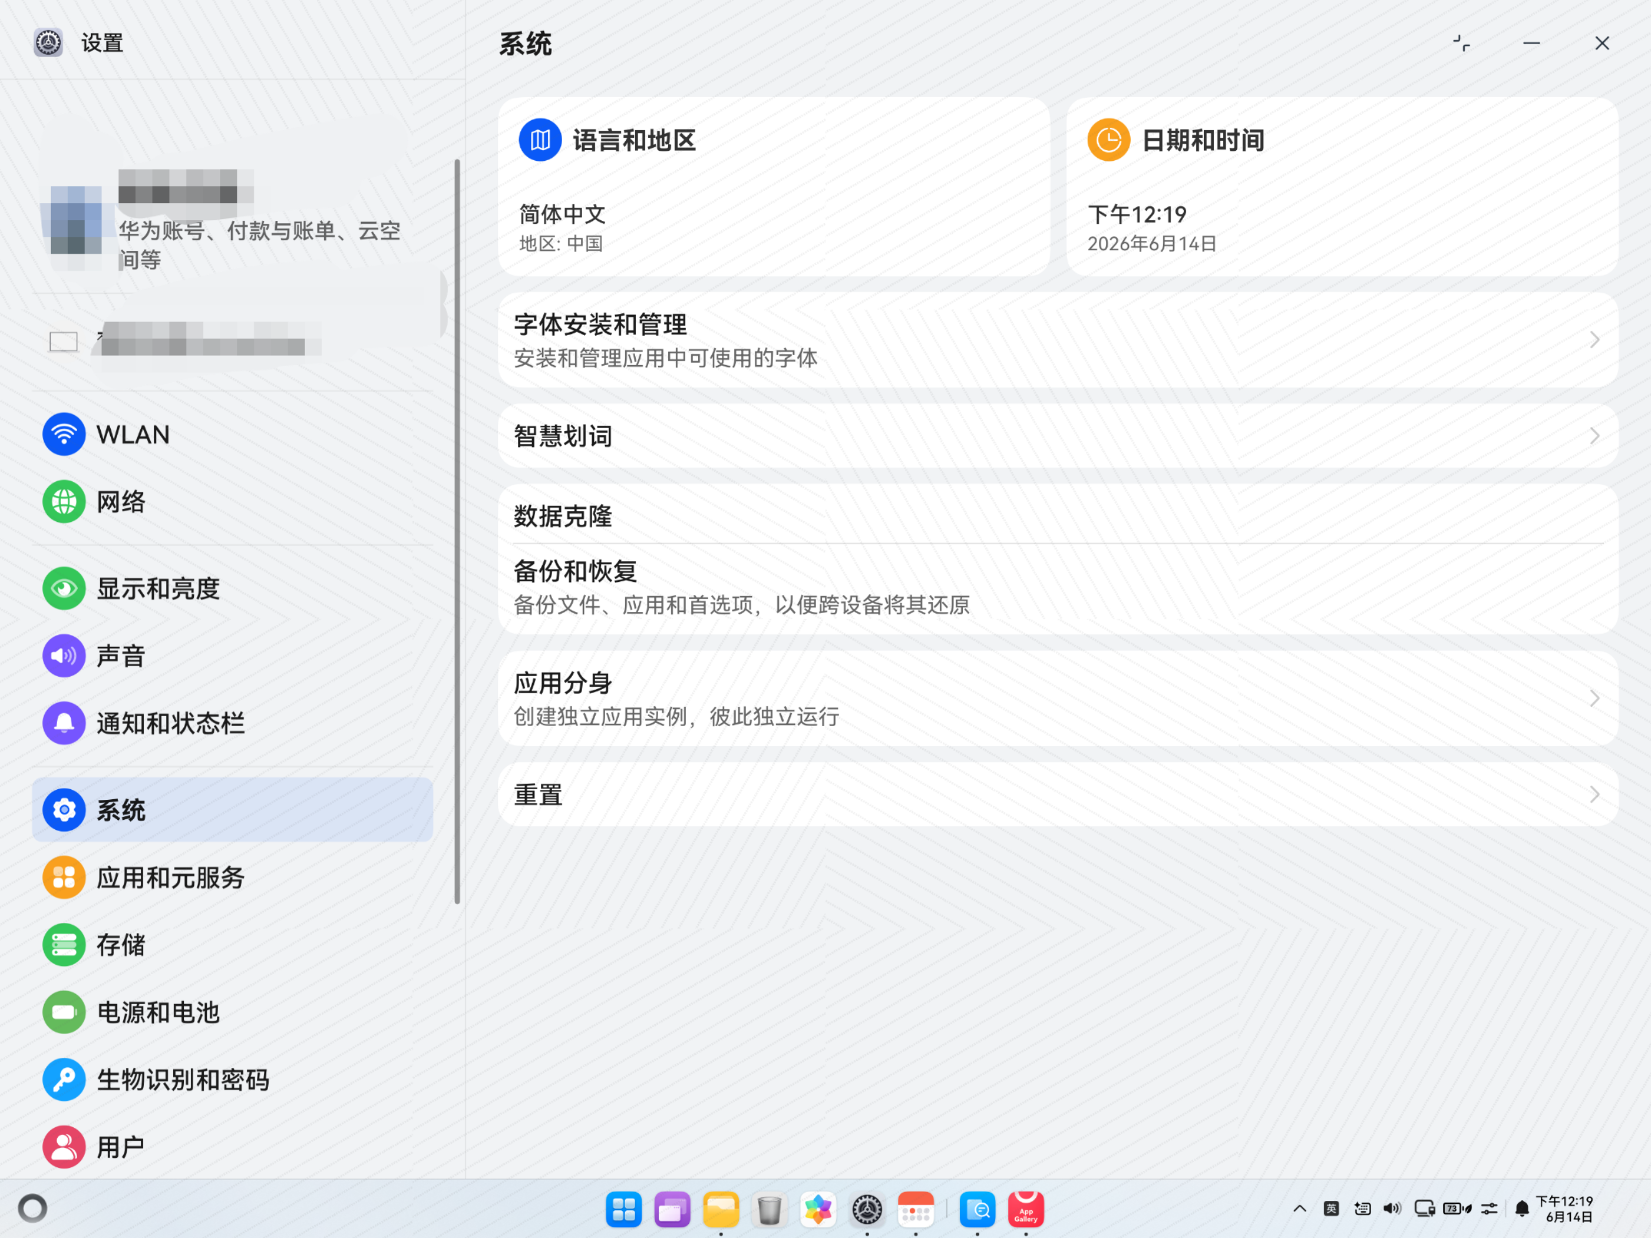
Task: Launch AppGallery from dock
Action: (x=1026, y=1209)
